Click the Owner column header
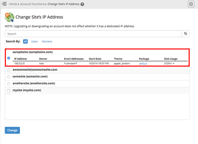This screenshot has height=144, width=198. coord(43,59)
